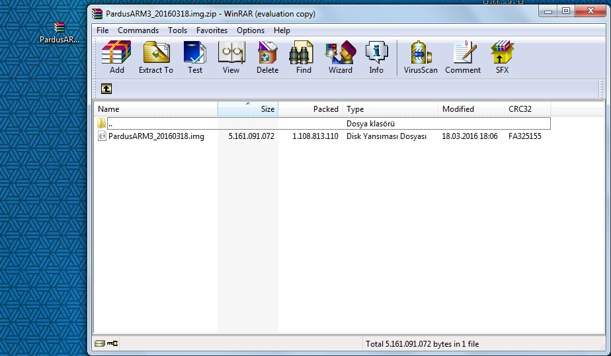The width and height of the screenshot is (611, 356).
Task: Run the Test archive tool
Action: coord(195,57)
